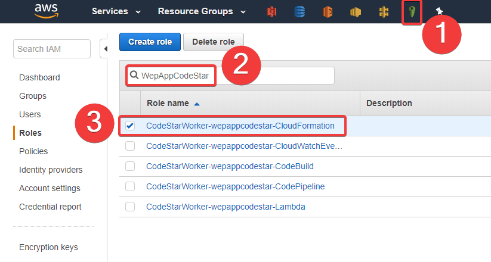Focus the Search IAM field
This screenshot has height=262, width=491.
pyautogui.click(x=52, y=49)
